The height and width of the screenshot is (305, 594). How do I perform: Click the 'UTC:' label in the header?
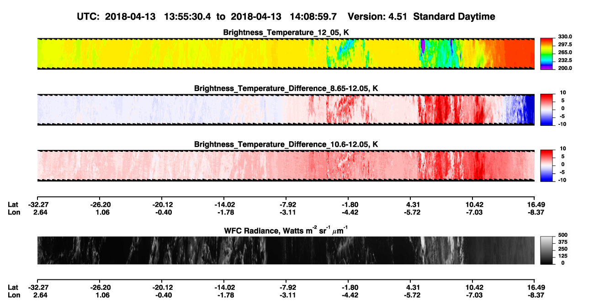coord(89,16)
